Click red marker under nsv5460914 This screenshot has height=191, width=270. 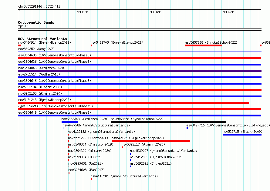(19, 45)
